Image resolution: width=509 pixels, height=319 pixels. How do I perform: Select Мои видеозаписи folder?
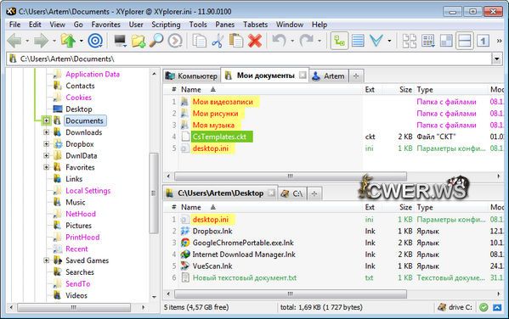point(223,102)
